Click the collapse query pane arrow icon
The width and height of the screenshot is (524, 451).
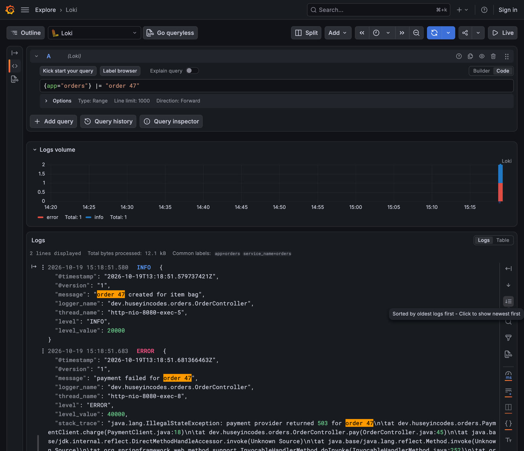tap(15, 53)
